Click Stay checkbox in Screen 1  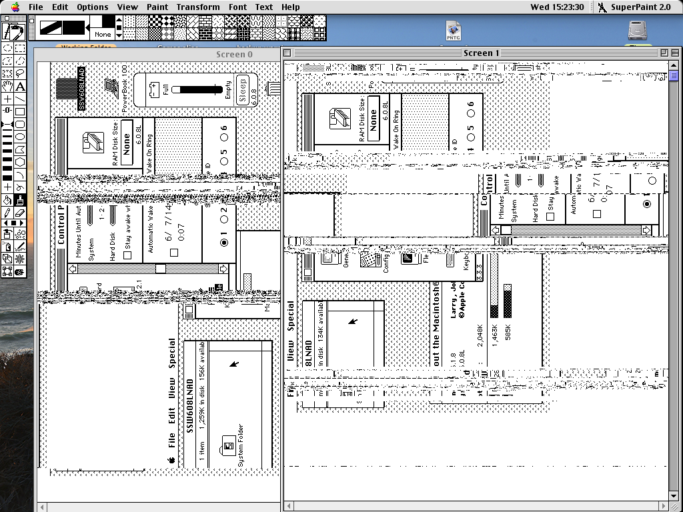(550, 217)
